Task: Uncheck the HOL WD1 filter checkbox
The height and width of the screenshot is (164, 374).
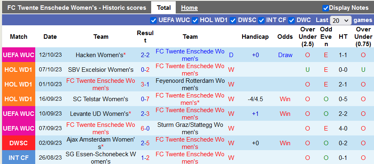Action: pyautogui.click(x=195, y=20)
